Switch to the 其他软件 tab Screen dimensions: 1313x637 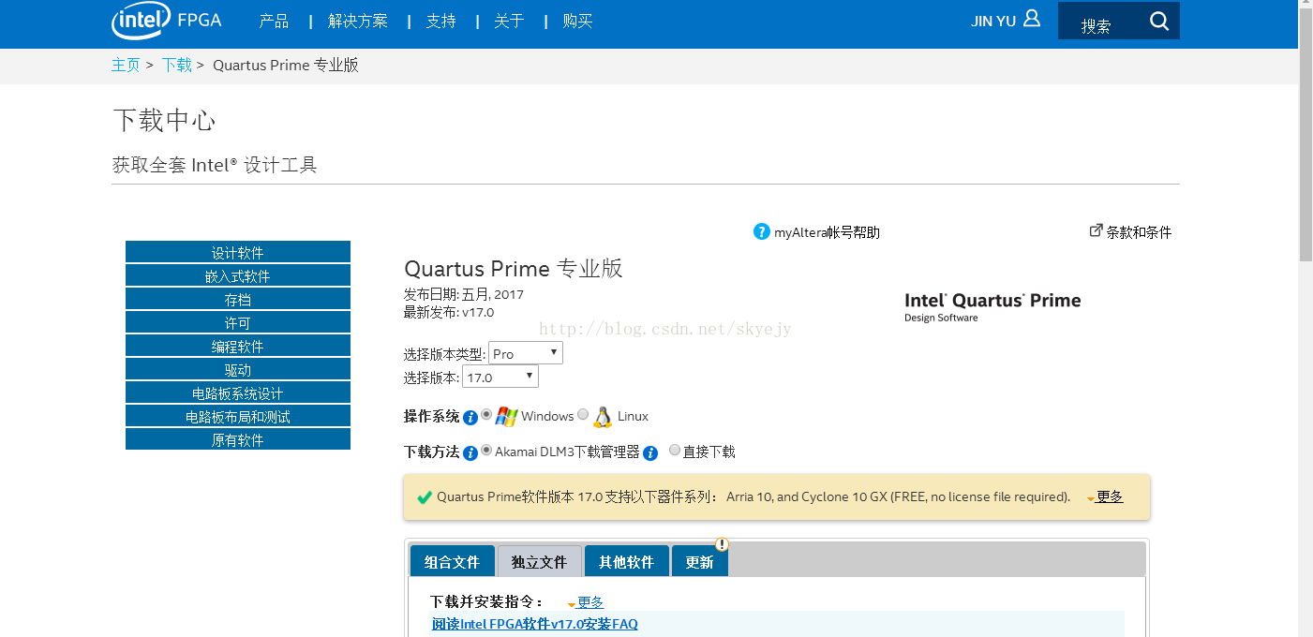pyautogui.click(x=626, y=561)
